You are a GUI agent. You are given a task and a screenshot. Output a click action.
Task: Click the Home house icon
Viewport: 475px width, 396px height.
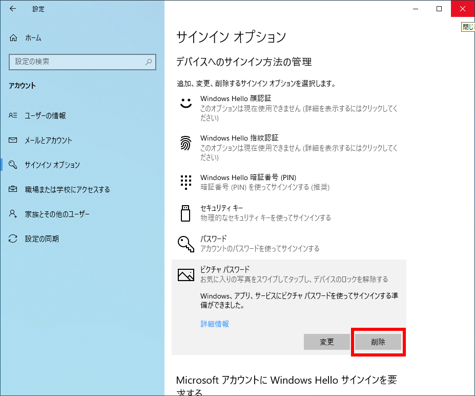pos(13,37)
